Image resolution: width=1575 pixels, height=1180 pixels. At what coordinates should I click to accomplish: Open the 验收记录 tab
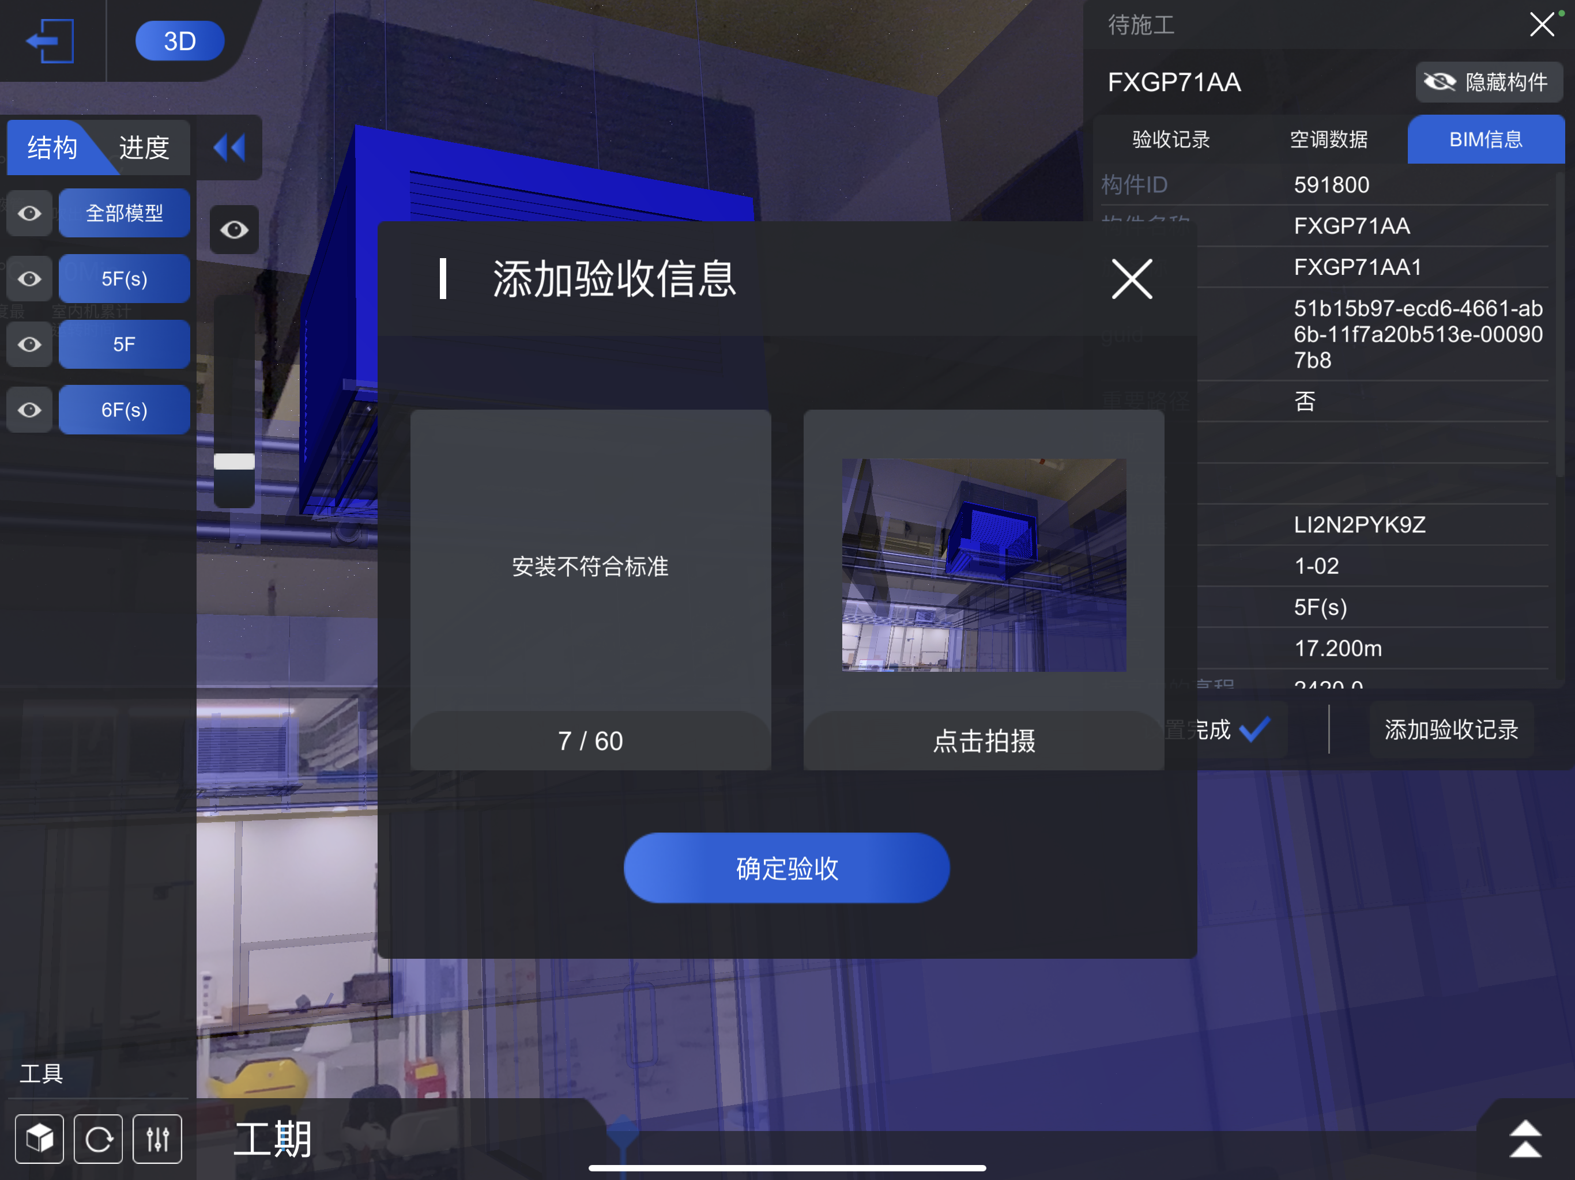[1171, 139]
